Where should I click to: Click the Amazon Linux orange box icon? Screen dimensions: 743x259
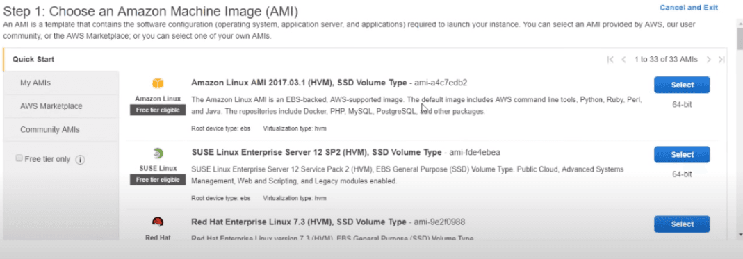pyautogui.click(x=157, y=84)
